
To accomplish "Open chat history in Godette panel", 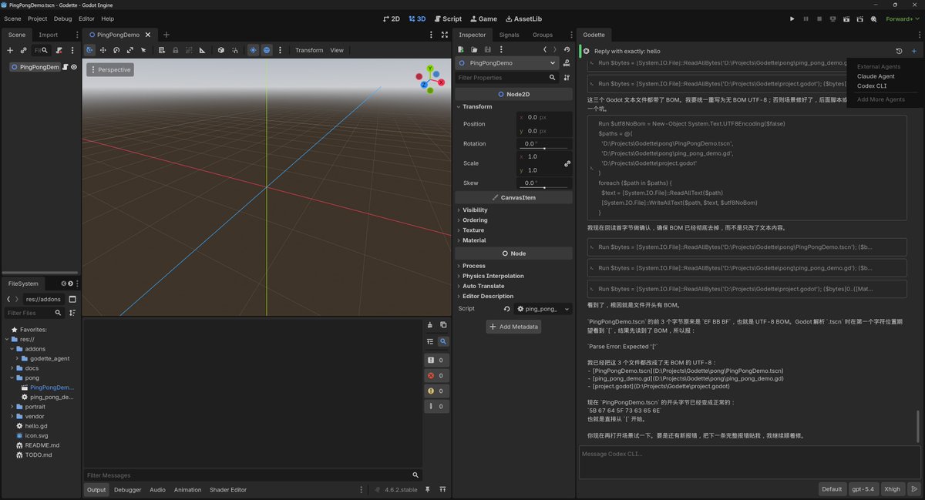I will tap(899, 51).
